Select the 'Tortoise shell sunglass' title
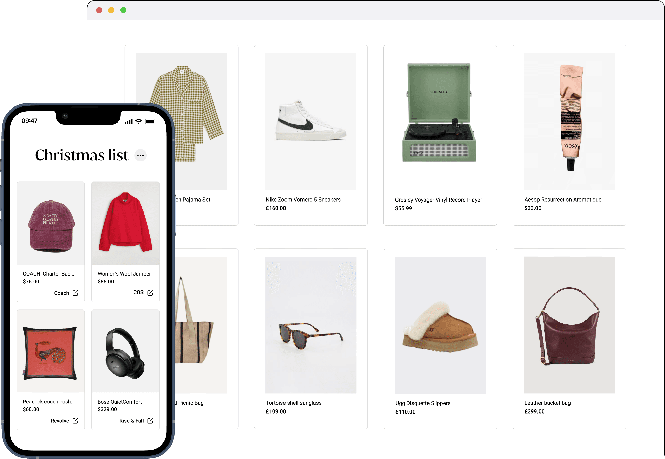Screen dimensions: 665x459 click(x=294, y=403)
